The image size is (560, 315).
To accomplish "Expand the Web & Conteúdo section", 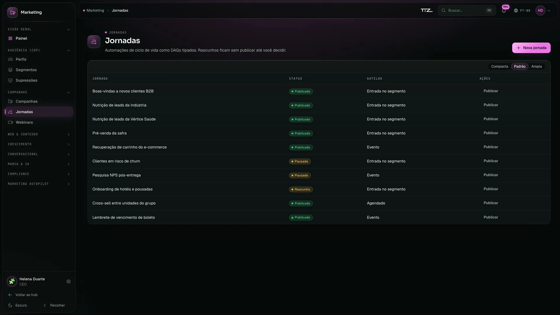I will click(x=39, y=134).
